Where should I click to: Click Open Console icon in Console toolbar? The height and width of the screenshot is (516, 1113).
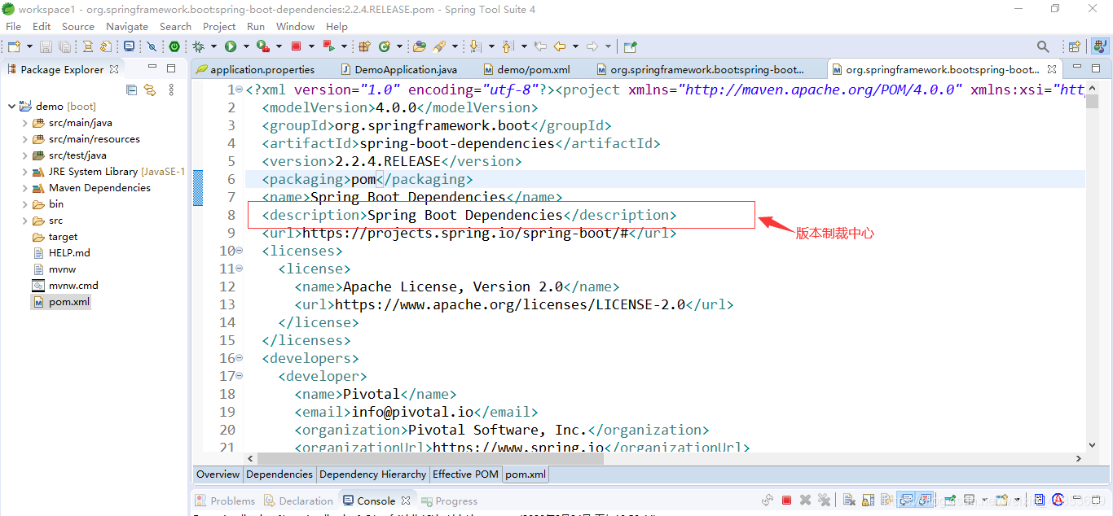1000,500
